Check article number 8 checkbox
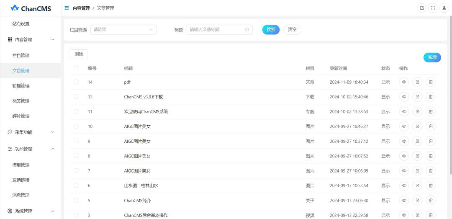The width and height of the screenshot is (452, 219). click(76, 155)
